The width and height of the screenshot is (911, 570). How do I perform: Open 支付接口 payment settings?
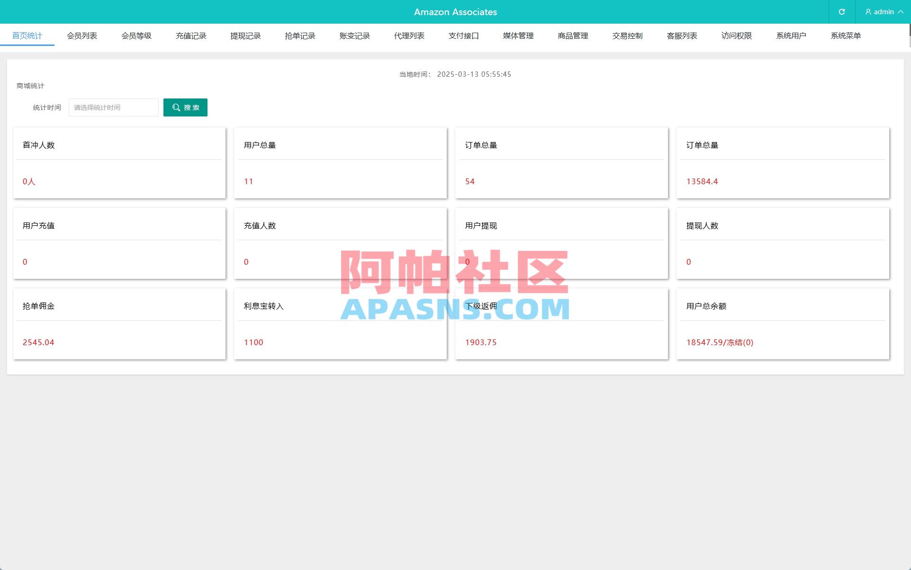tap(464, 36)
